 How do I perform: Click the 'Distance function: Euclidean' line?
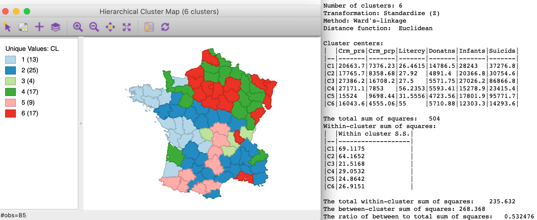[x=378, y=28]
